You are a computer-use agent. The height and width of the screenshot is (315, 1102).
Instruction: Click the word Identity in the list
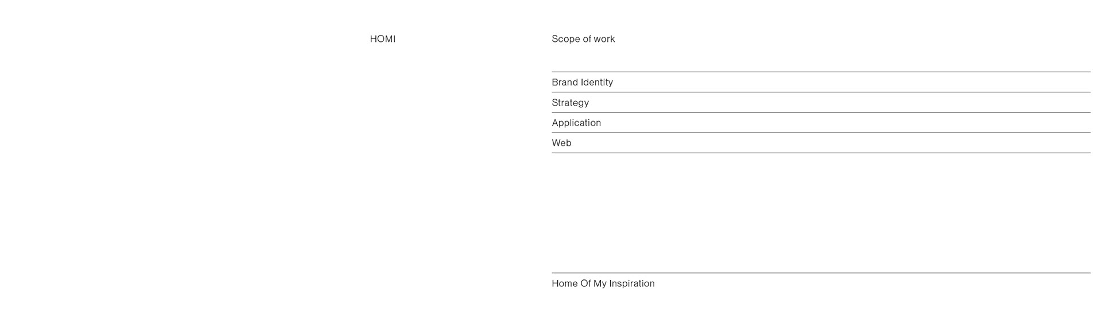pos(597,83)
